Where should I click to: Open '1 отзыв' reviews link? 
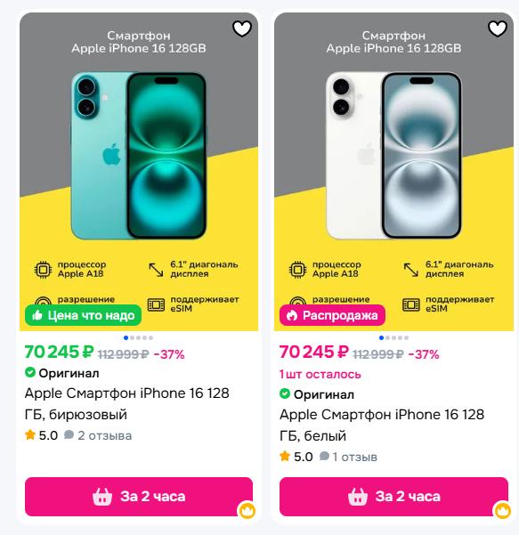tap(348, 457)
